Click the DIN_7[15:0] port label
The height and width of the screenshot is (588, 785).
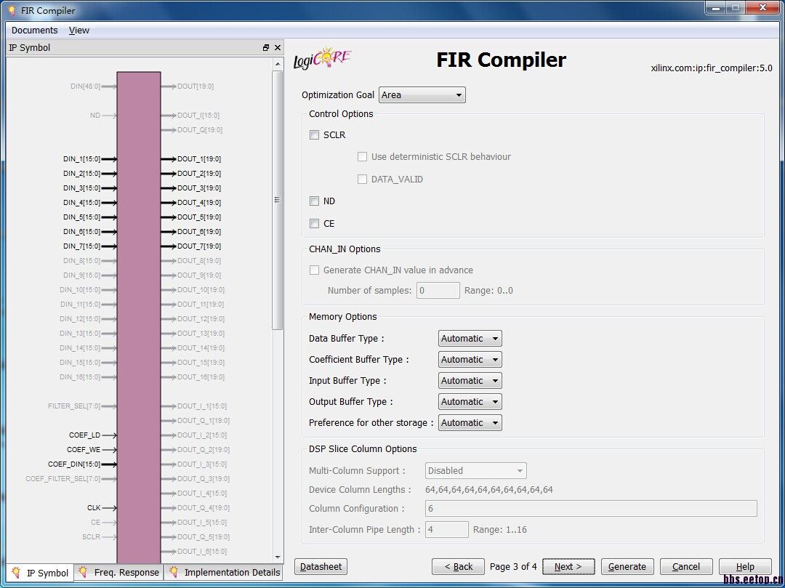[81, 246]
